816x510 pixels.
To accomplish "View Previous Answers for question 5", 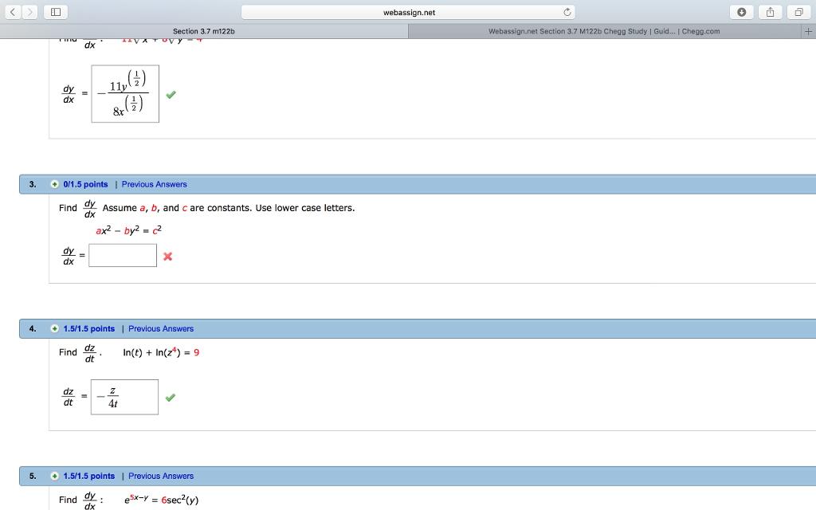I will [x=161, y=476].
